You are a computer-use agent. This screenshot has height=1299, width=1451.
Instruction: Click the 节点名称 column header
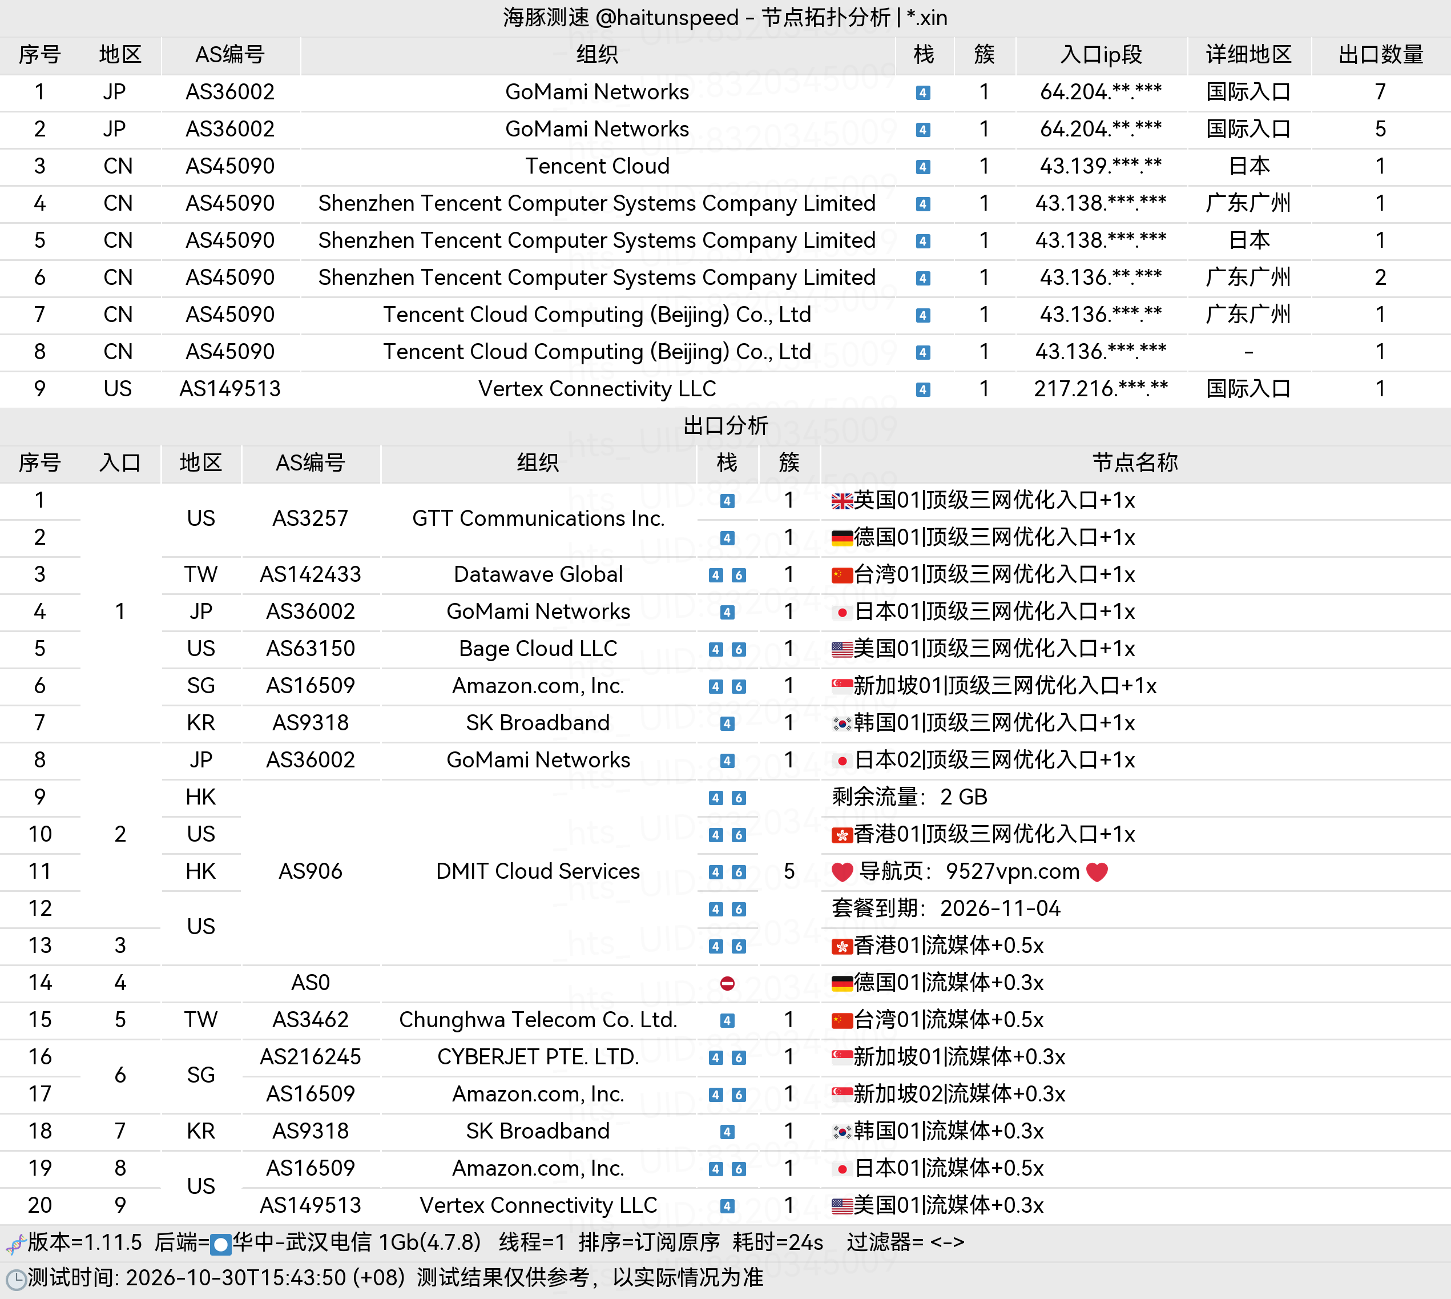(1135, 463)
